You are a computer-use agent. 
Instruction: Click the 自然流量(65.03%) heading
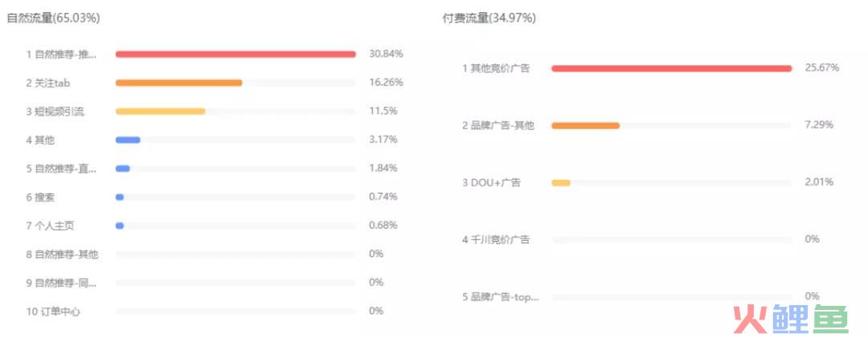tap(52, 18)
